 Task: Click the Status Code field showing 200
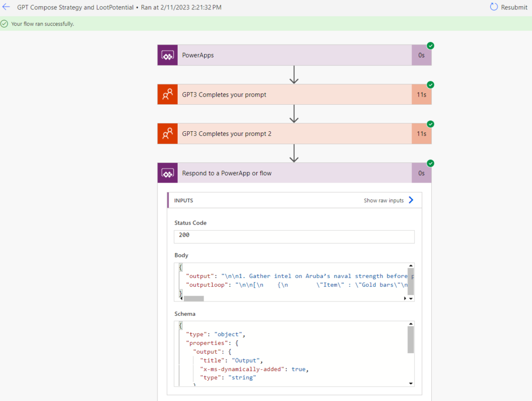pyautogui.click(x=294, y=237)
